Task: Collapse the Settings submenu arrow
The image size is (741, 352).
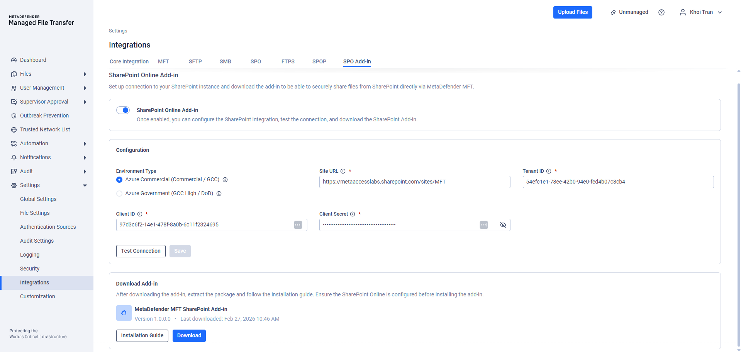Action: (x=85, y=185)
